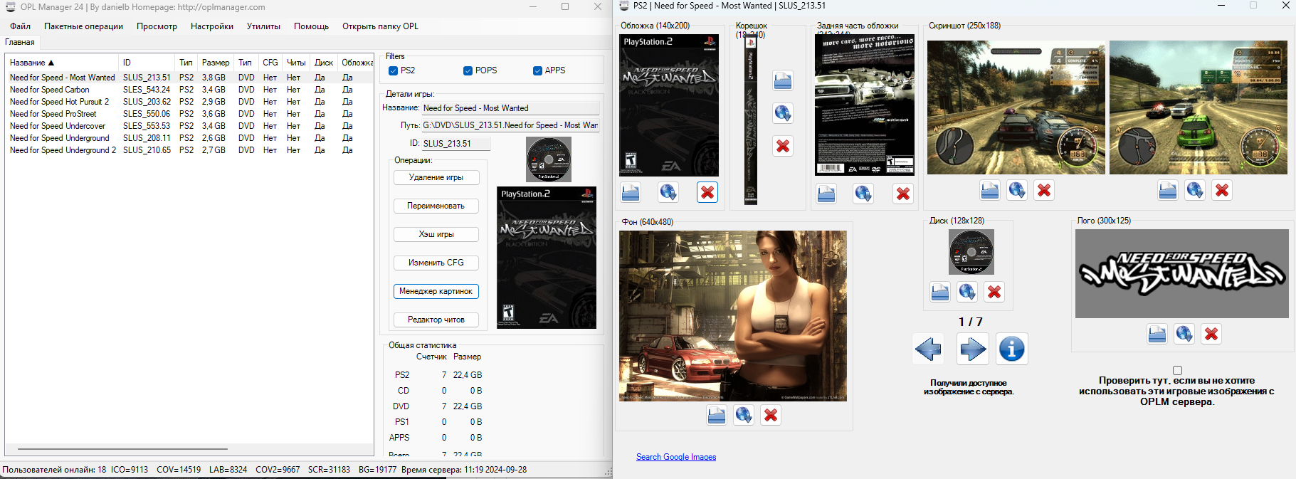
Task: Toggle the PS2 filter checkbox
Action: [x=393, y=70]
